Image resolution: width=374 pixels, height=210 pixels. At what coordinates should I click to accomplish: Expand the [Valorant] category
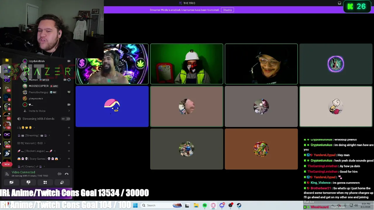(32, 143)
